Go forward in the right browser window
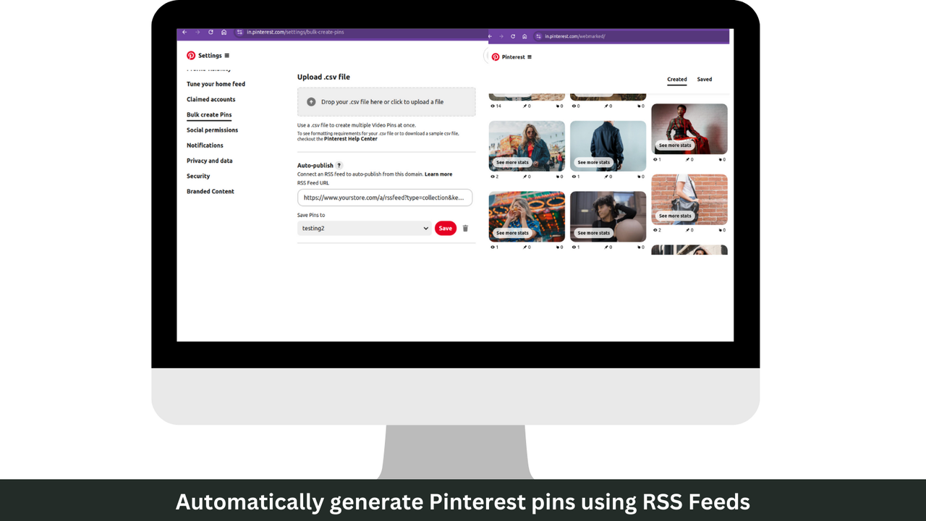This screenshot has width=926, height=521. (x=500, y=36)
